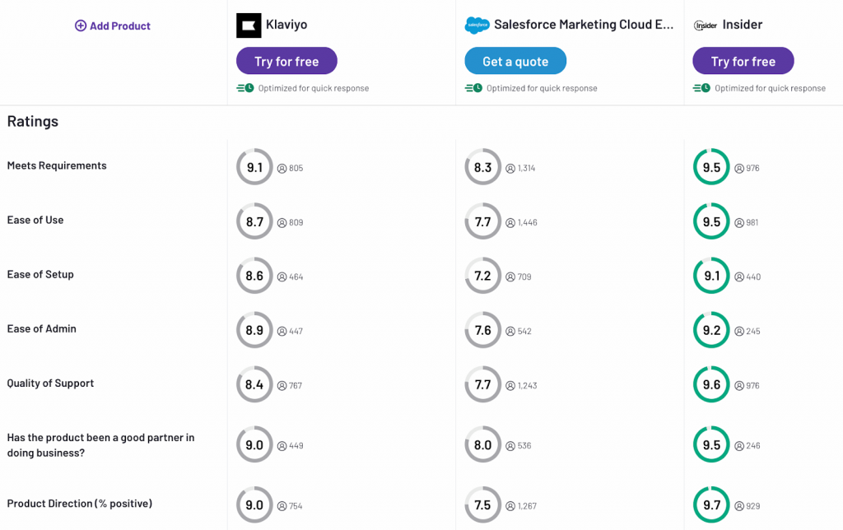Click the Insider logo icon
The image size is (843, 530).
[x=706, y=26]
